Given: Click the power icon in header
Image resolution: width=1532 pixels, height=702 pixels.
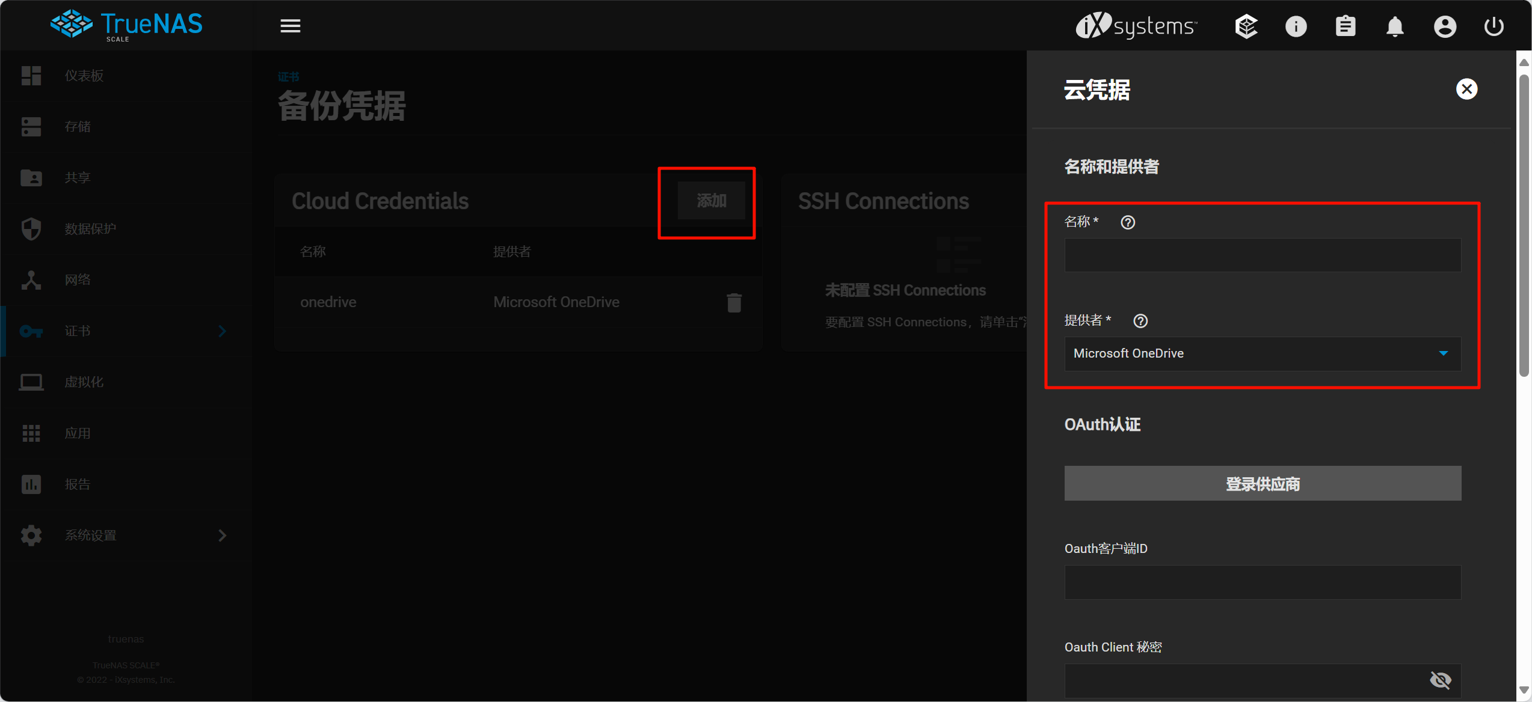Looking at the screenshot, I should tap(1494, 26).
